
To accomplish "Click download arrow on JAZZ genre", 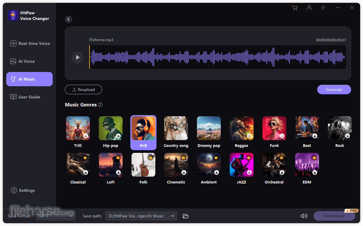I will pyautogui.click(x=249, y=172).
